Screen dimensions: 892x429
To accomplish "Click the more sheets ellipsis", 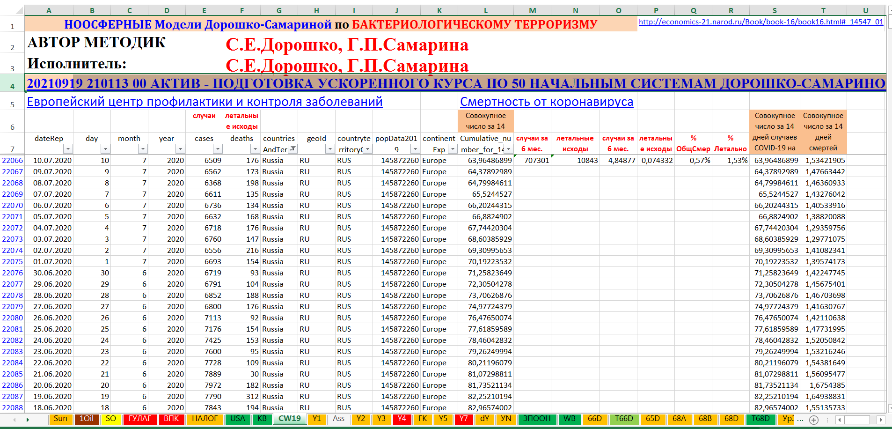I will pyautogui.click(x=800, y=420).
